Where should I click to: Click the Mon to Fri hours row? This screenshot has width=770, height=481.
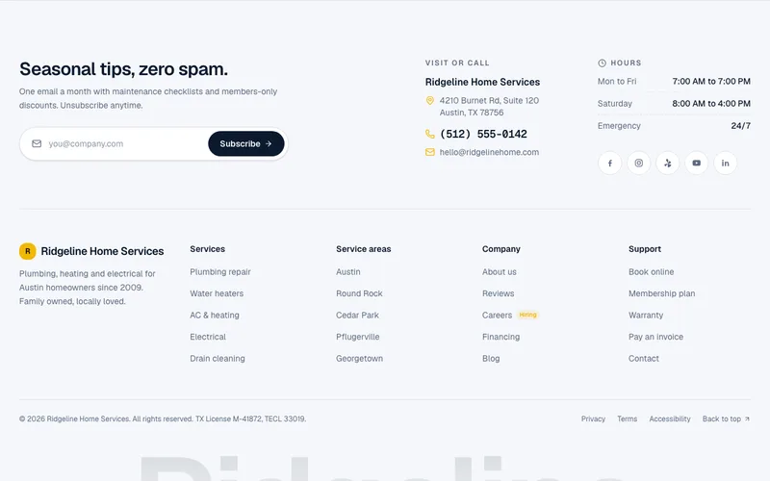[674, 82]
